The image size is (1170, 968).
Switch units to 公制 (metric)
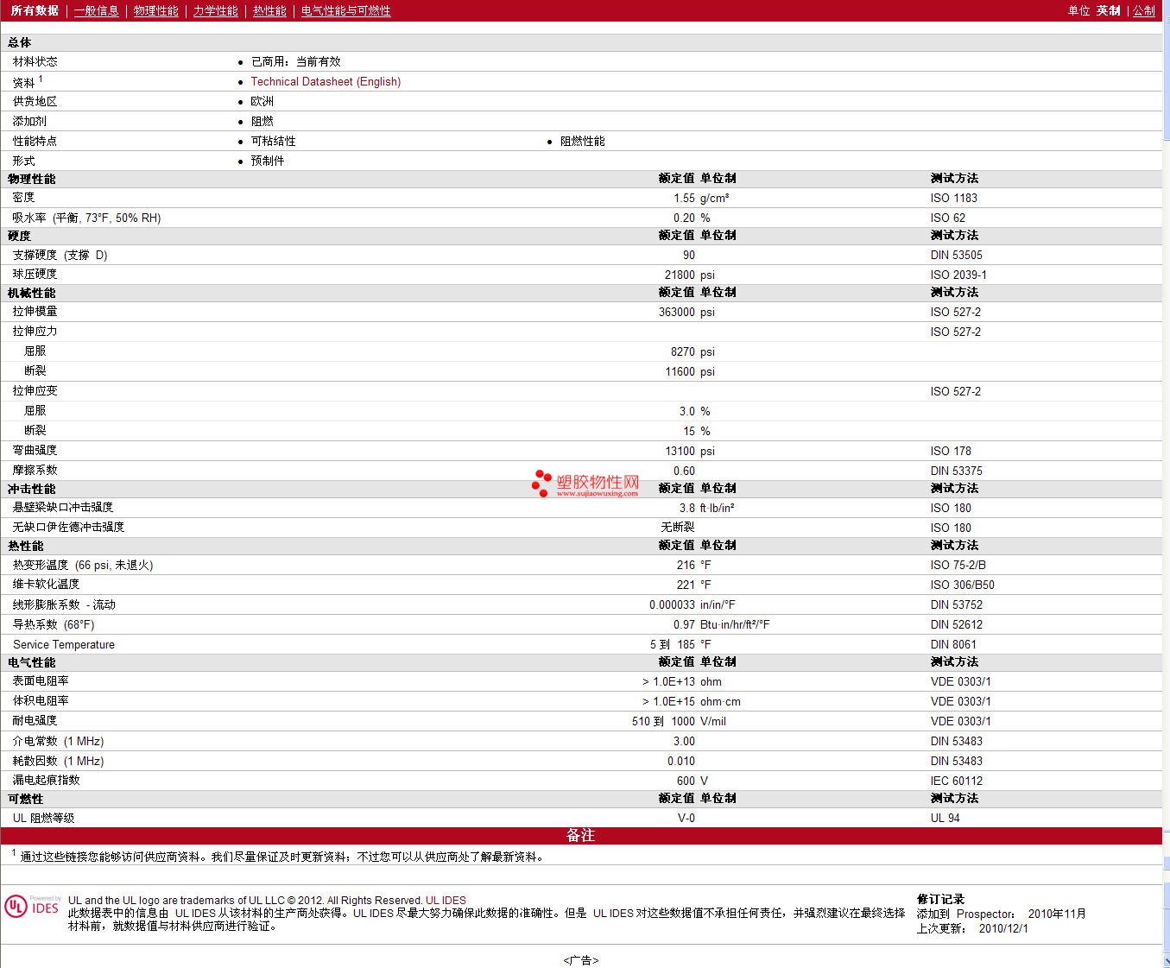point(1143,10)
